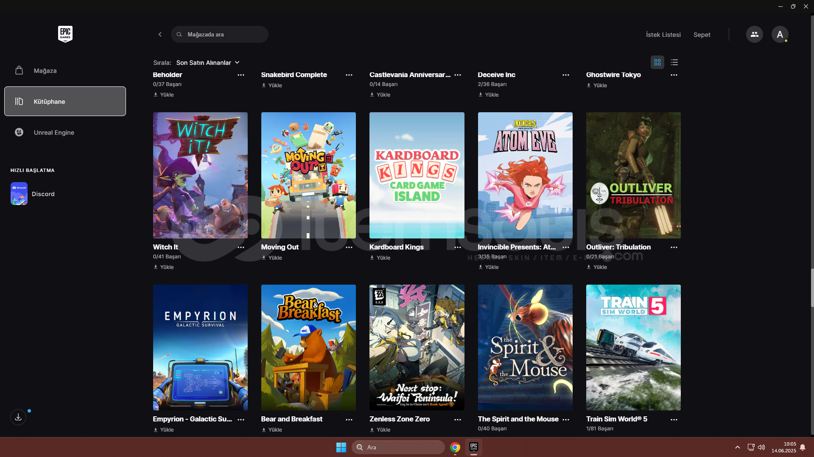The image size is (814, 457).
Task: Install Ghostwire Tokyo with Yükle
Action: click(x=597, y=86)
